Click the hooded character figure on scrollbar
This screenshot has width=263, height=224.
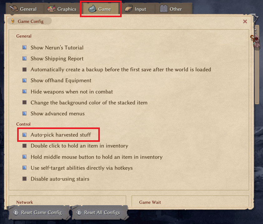256,42
